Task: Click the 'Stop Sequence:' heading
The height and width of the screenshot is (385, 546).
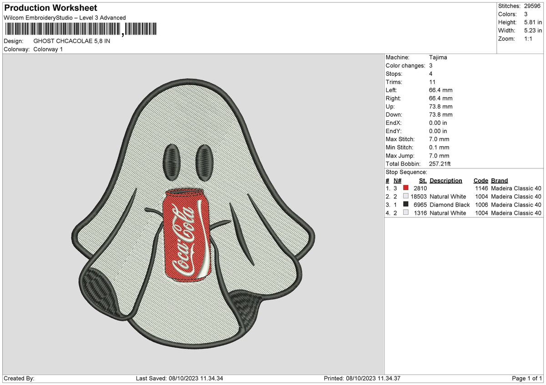Action: coord(406,172)
